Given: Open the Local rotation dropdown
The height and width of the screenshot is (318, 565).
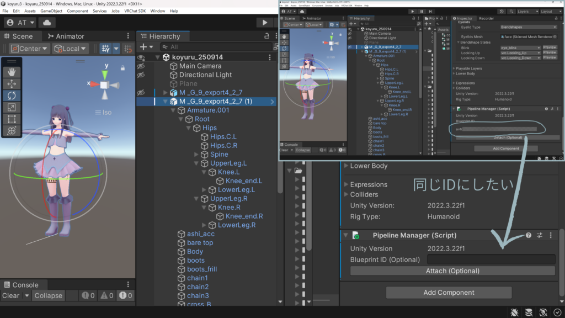Looking at the screenshot, I should point(70,49).
